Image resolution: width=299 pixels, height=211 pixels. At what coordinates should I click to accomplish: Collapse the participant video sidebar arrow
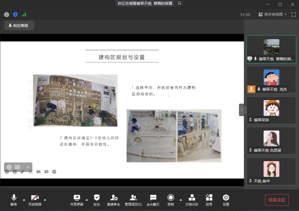(241, 110)
